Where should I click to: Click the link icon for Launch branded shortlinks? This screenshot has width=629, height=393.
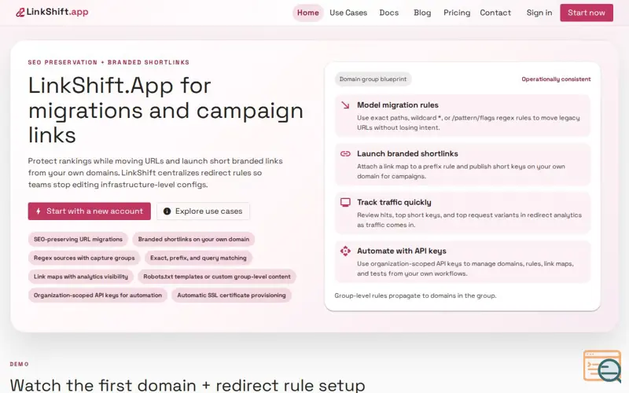point(345,153)
